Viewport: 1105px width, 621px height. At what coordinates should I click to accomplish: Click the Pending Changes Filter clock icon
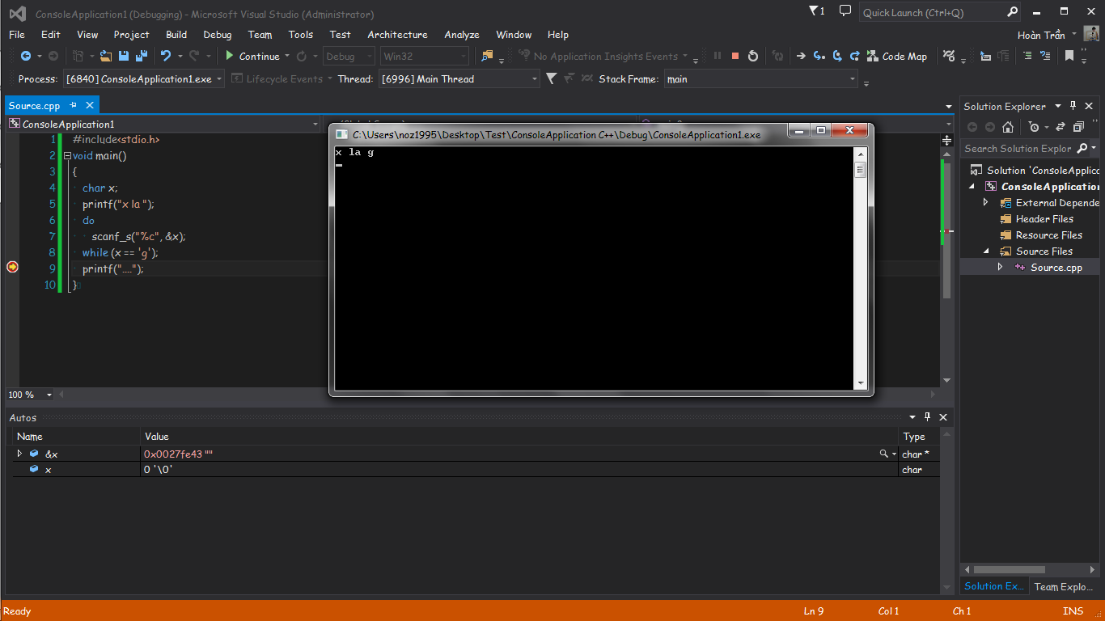[x=1034, y=127]
